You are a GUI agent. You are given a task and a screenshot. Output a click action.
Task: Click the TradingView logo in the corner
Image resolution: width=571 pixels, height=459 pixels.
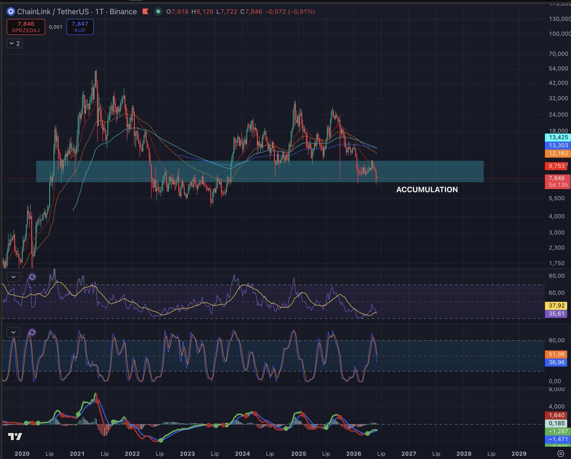15,436
